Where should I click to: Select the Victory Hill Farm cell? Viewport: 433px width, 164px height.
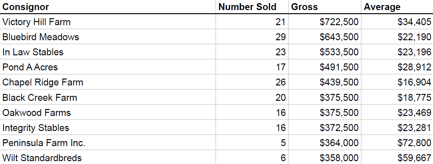tap(108, 22)
